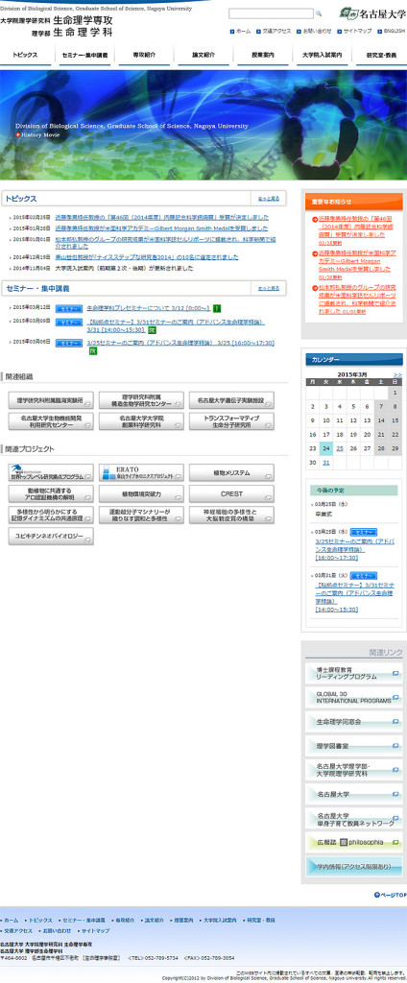Open the CREST project button
The width and height of the screenshot is (407, 983).
[x=231, y=494]
